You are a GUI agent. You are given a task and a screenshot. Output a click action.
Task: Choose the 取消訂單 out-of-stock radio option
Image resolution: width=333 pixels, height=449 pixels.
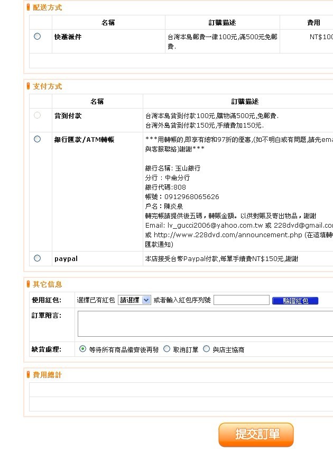[x=166, y=349]
